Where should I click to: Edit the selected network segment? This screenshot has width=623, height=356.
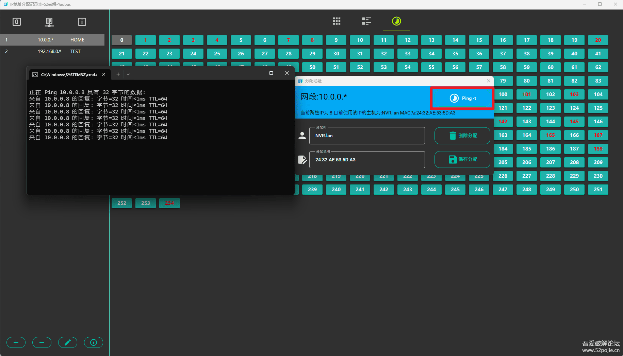tap(68, 342)
